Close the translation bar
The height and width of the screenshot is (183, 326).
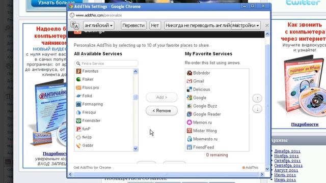tap(267, 25)
